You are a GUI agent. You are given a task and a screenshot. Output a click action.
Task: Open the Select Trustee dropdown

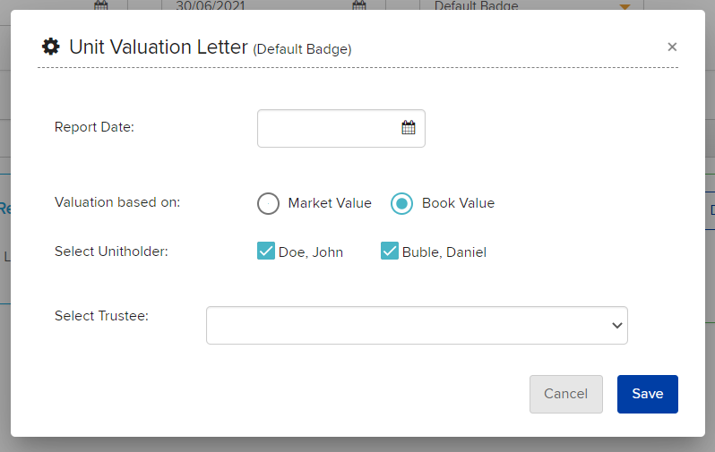(417, 325)
